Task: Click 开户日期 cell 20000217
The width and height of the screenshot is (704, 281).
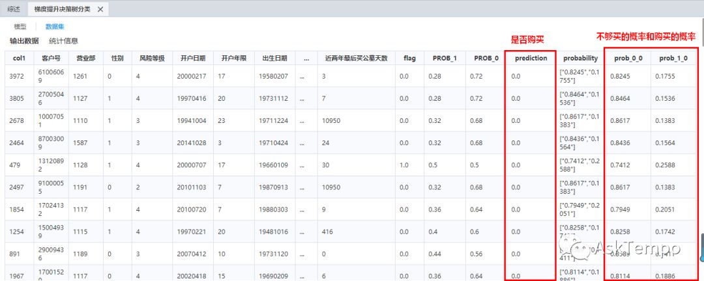Action: click(192, 77)
